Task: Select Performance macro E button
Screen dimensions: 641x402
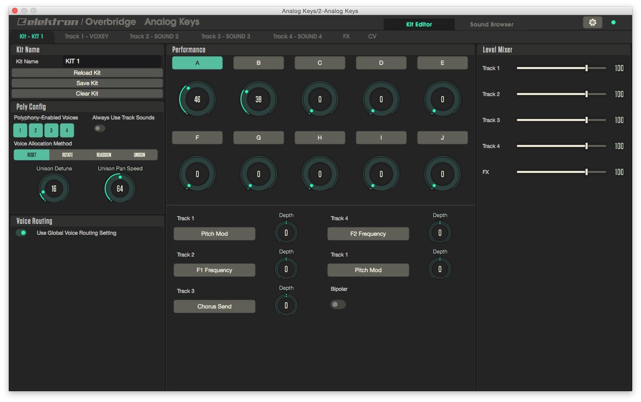Action: click(x=443, y=63)
